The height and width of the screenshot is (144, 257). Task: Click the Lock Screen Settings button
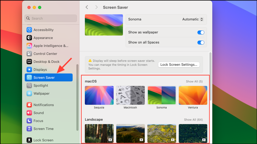coord(179,64)
